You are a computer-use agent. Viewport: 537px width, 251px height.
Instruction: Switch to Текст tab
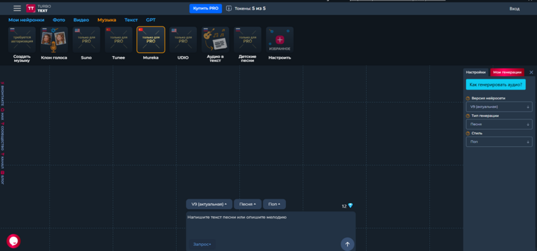pos(131,20)
